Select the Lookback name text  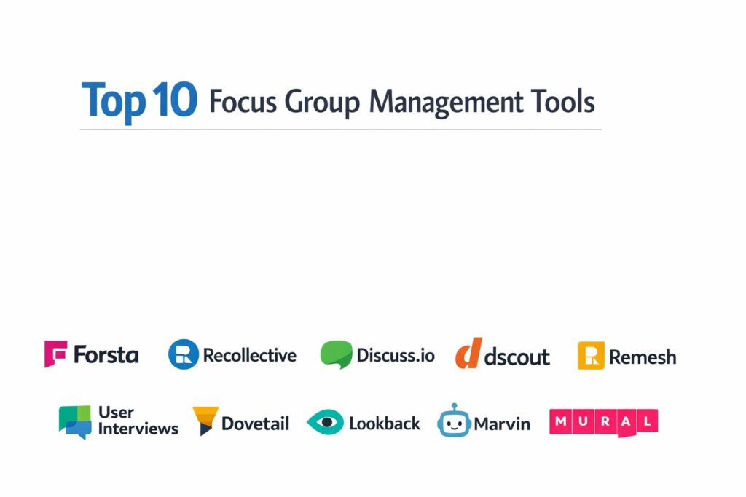pyautogui.click(x=385, y=423)
